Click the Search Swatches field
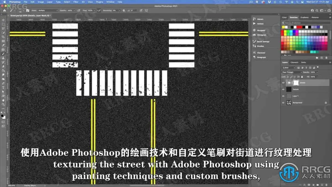 (x=306, y=23)
